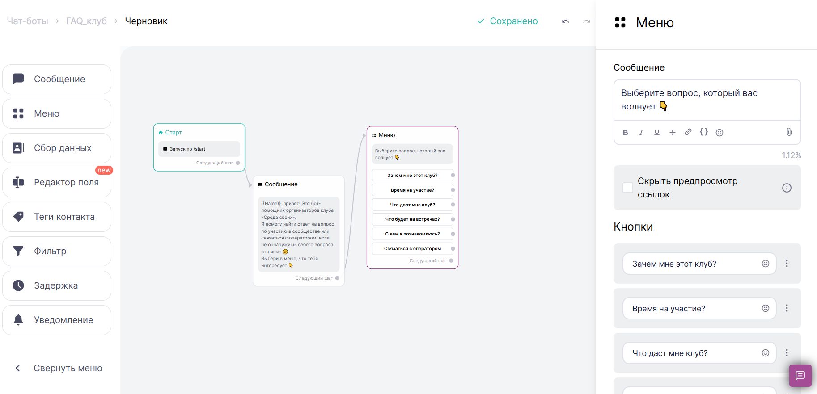Enable hide link preview checkbox
This screenshot has height=394, width=817.
pyautogui.click(x=628, y=188)
